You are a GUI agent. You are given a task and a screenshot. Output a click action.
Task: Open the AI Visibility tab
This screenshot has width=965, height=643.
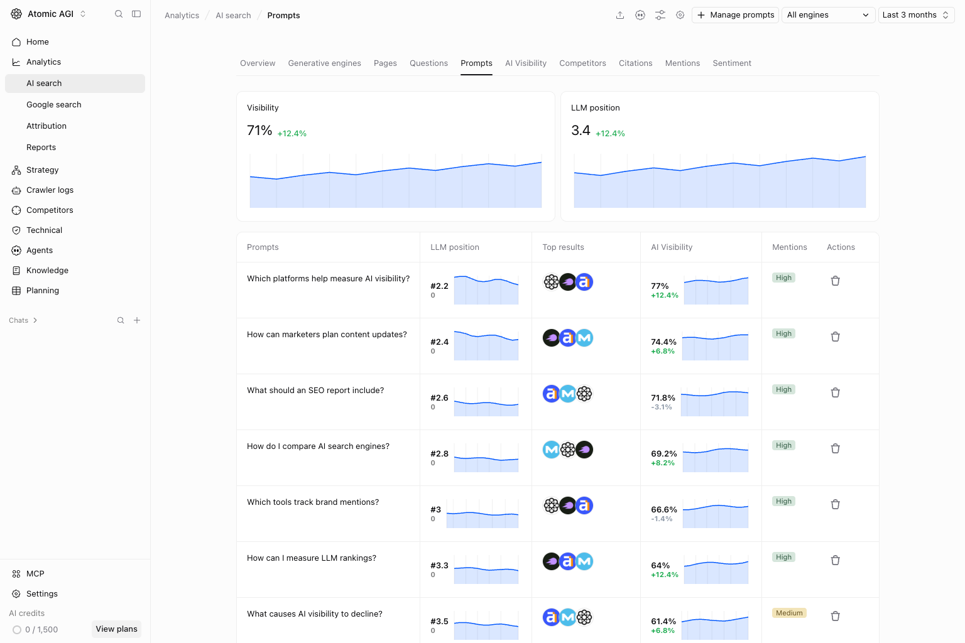coord(526,63)
